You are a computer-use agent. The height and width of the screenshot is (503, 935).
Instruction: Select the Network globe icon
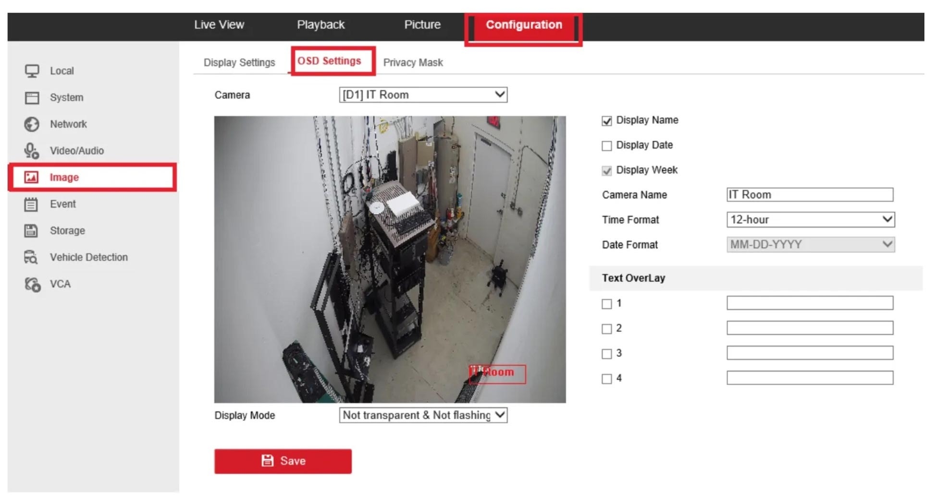(x=32, y=124)
